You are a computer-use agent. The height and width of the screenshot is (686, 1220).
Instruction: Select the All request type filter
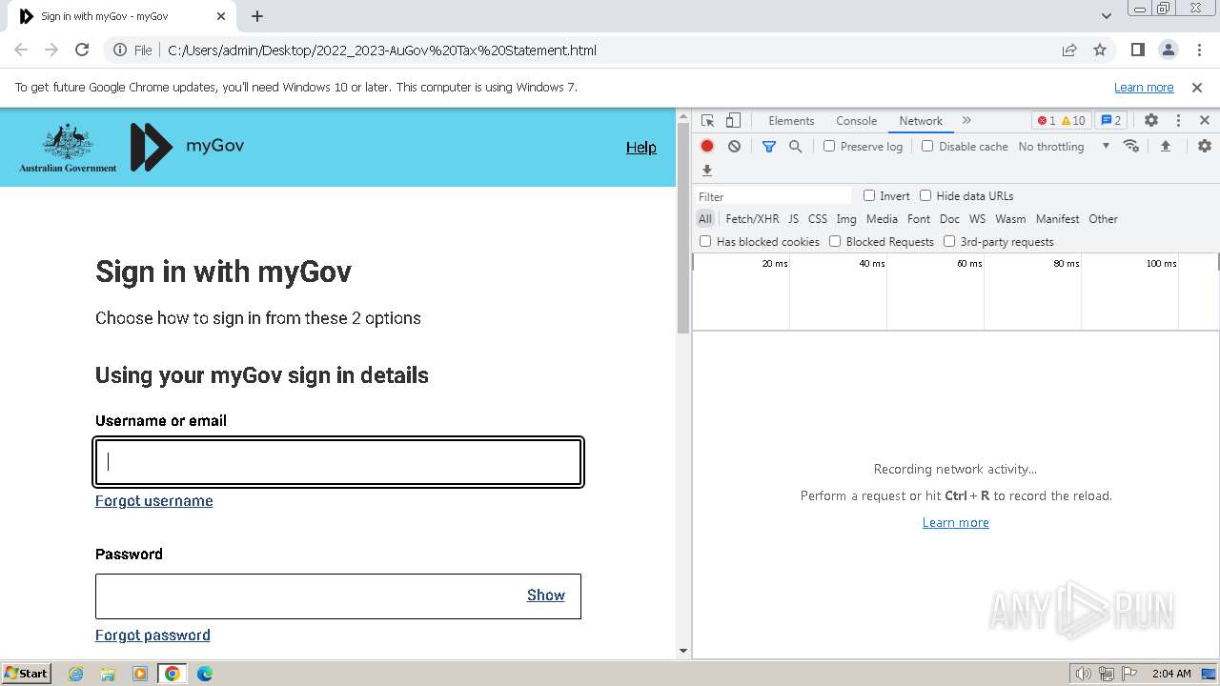point(704,219)
